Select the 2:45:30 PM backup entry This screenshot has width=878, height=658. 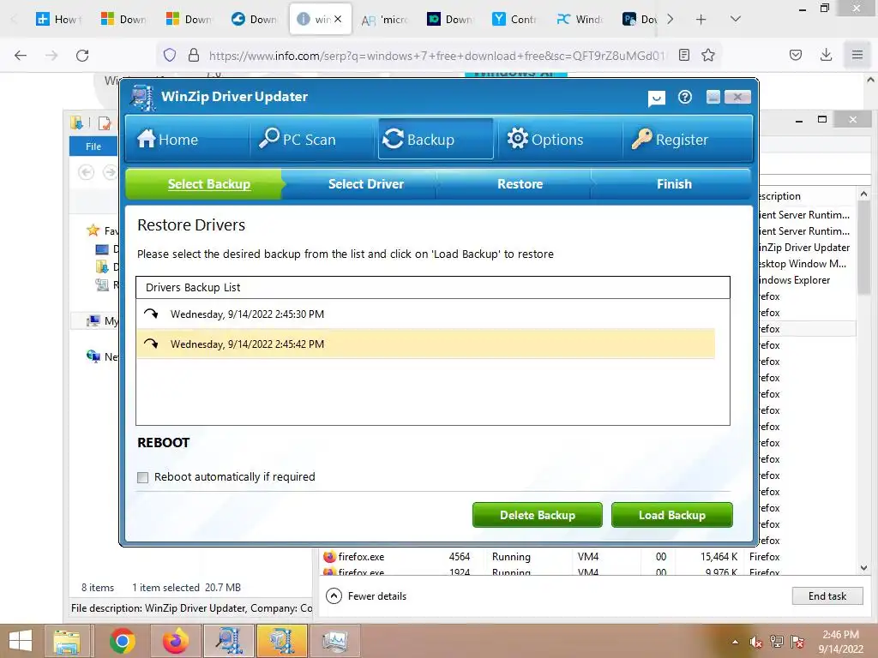(425, 314)
